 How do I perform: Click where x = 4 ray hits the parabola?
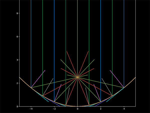(124, 88)
